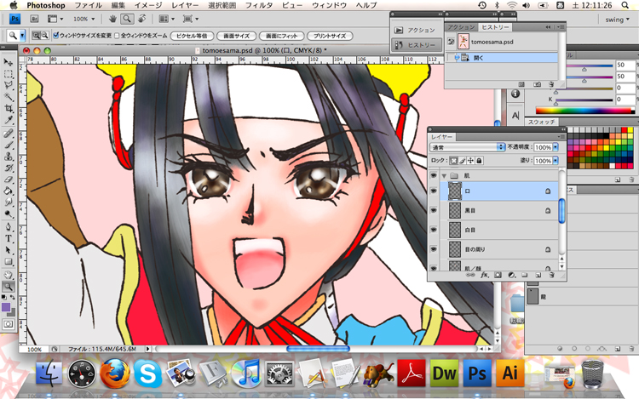The height and width of the screenshot is (399, 639).
Task: Select the Clone Stamp tool
Action: pos(9,157)
